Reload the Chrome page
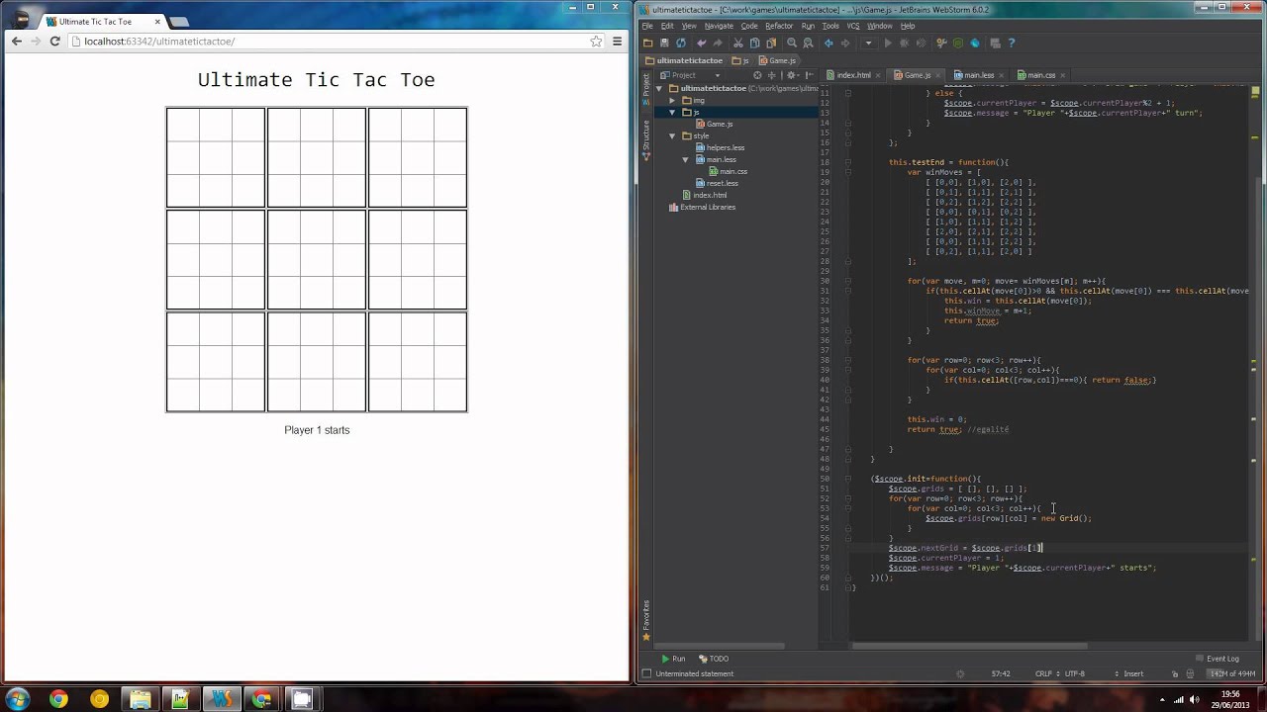The image size is (1267, 712). click(x=54, y=42)
